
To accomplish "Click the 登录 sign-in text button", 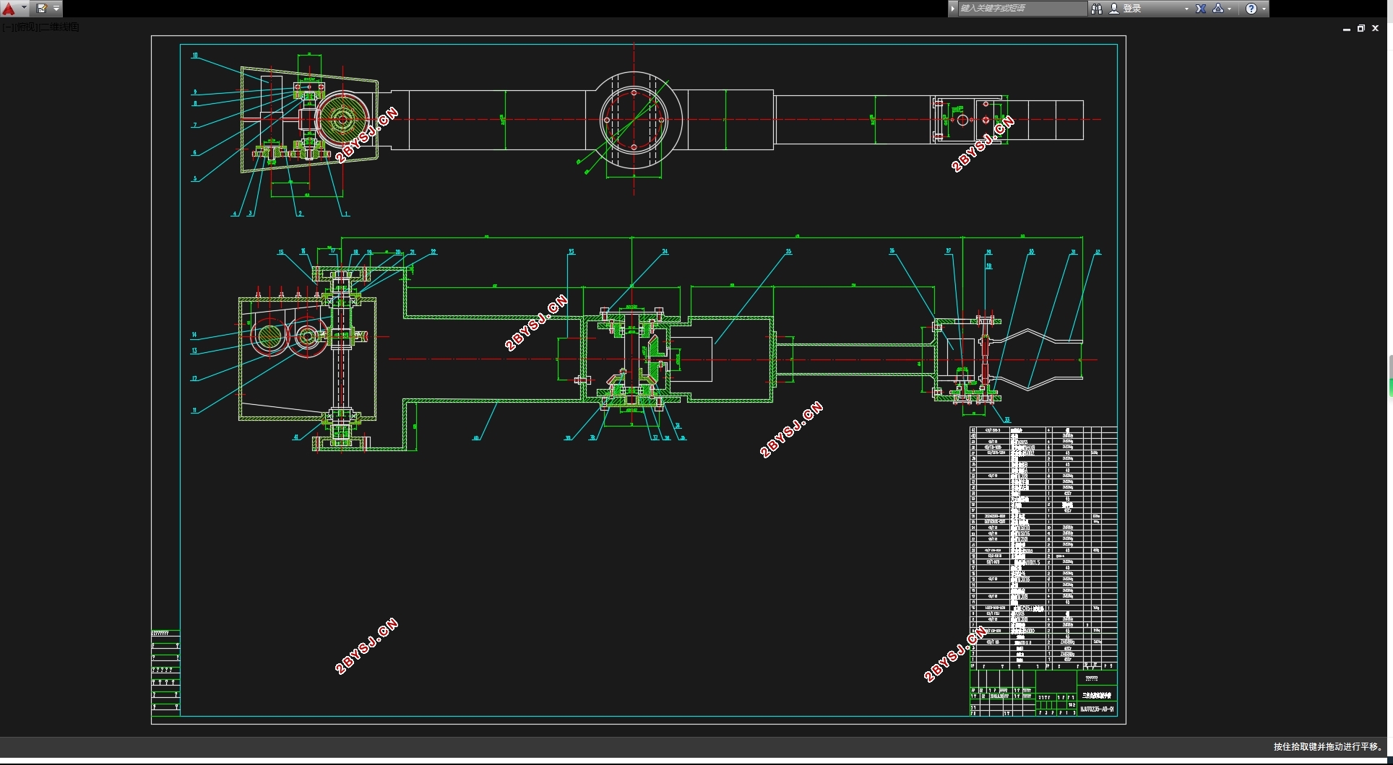I will click(x=1132, y=9).
